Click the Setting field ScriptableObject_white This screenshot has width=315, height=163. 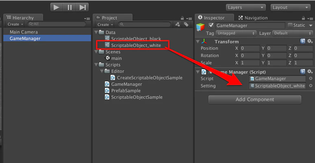[277, 86]
